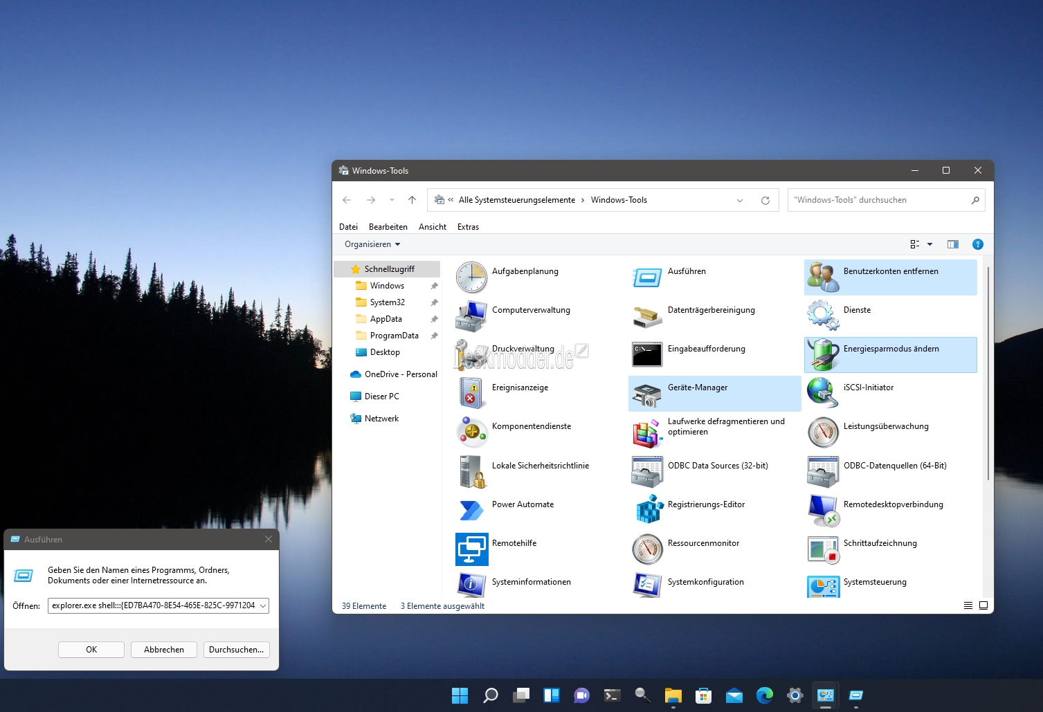Viewport: 1043px width, 712px height.
Task: Click Alle Systemsteuerungselemente breadcrumb
Action: pos(517,200)
